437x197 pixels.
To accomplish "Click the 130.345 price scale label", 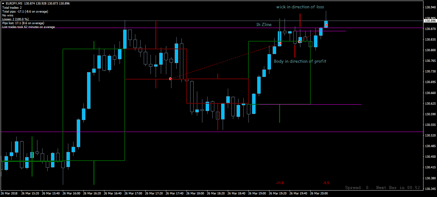I will 430,189.
